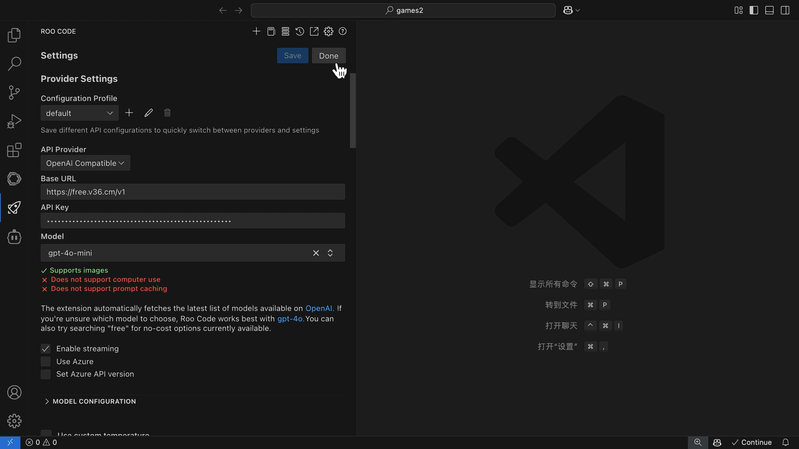Open the API Provider dropdown
This screenshot has width=799, height=449.
click(x=85, y=163)
